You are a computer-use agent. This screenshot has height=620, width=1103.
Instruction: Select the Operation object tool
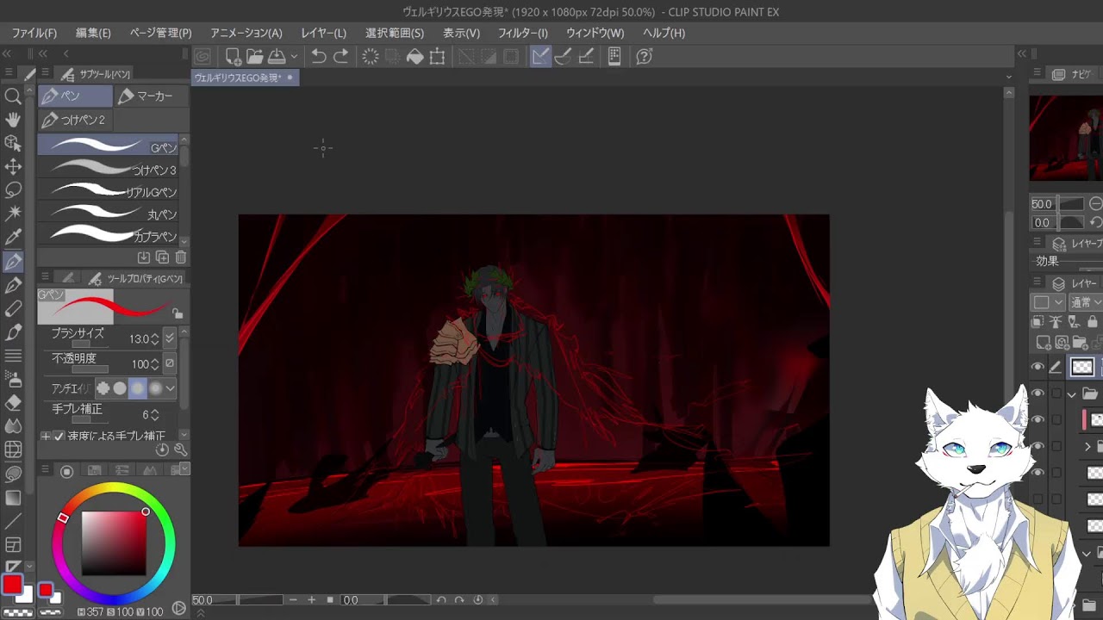point(13,143)
